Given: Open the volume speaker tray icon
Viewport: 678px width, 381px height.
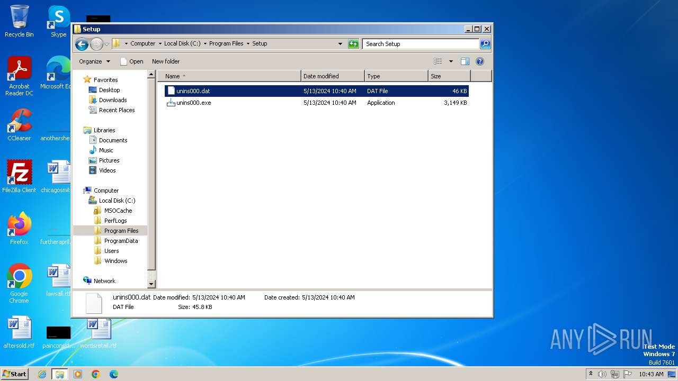Looking at the screenshot, I should [x=602, y=374].
